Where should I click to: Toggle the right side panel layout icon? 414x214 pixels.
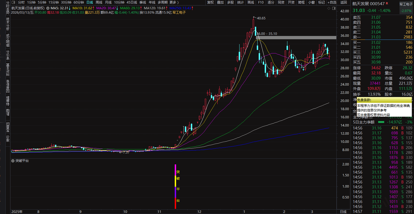(334, 8)
